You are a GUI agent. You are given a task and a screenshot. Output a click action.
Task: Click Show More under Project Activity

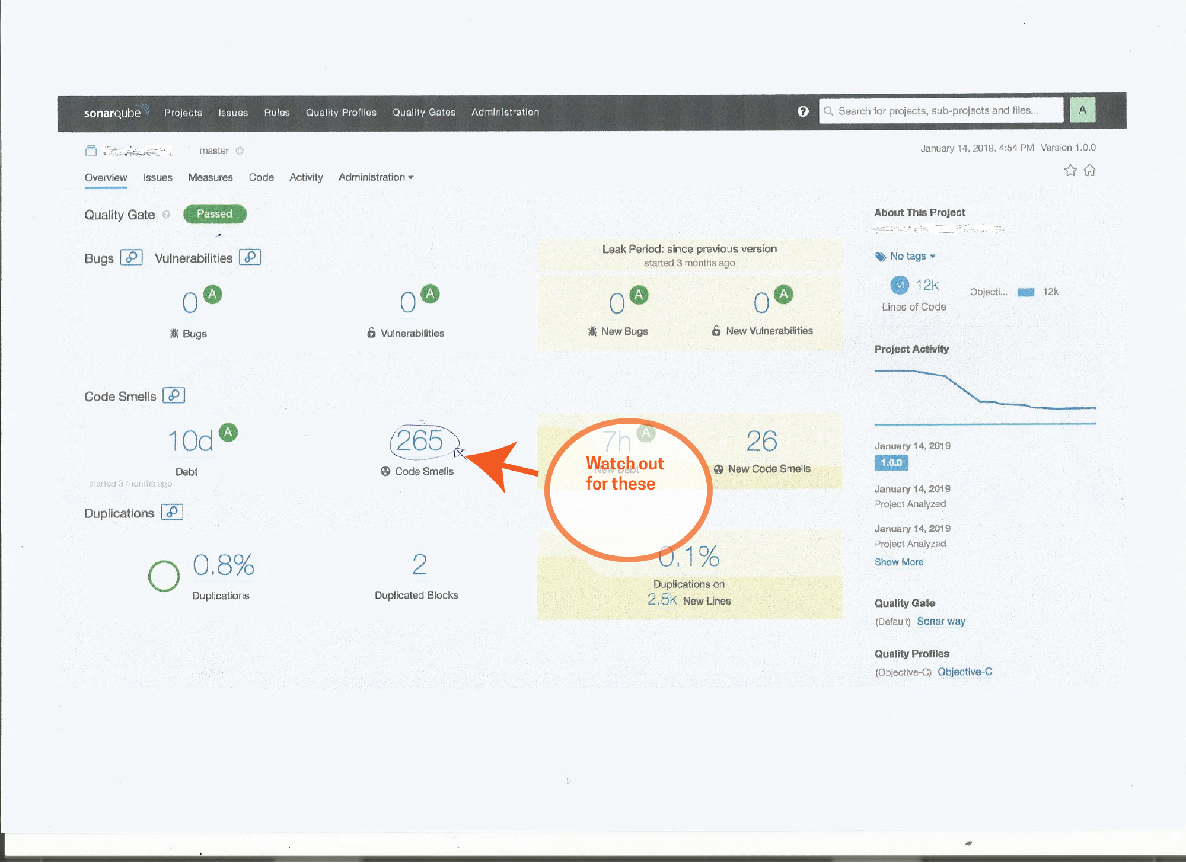(899, 562)
